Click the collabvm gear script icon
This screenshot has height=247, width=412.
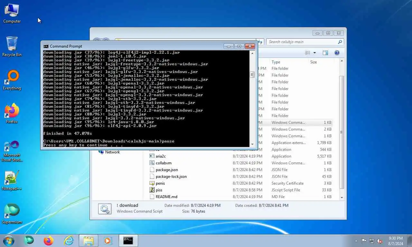click(152, 163)
